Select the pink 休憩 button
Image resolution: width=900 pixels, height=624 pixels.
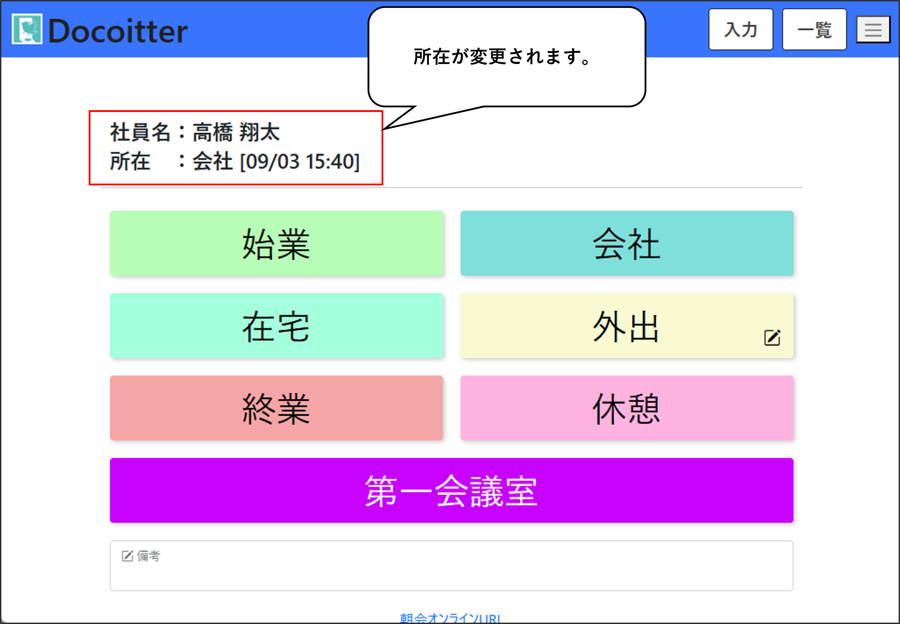[627, 408]
